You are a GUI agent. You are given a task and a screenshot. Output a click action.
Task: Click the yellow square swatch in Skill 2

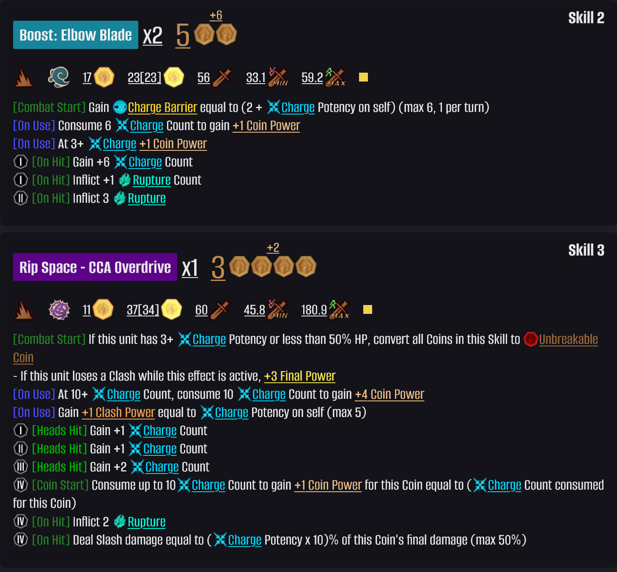(x=363, y=77)
